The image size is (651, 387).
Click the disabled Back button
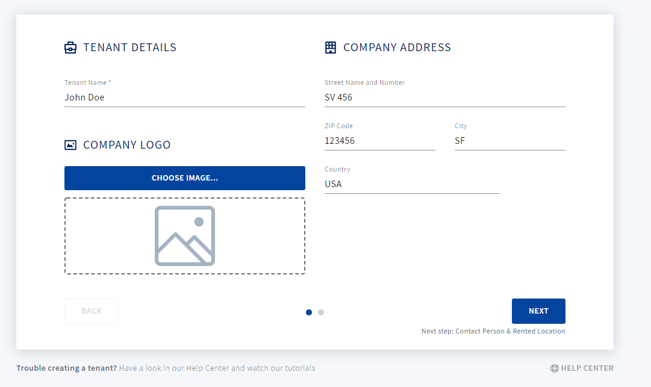click(92, 311)
